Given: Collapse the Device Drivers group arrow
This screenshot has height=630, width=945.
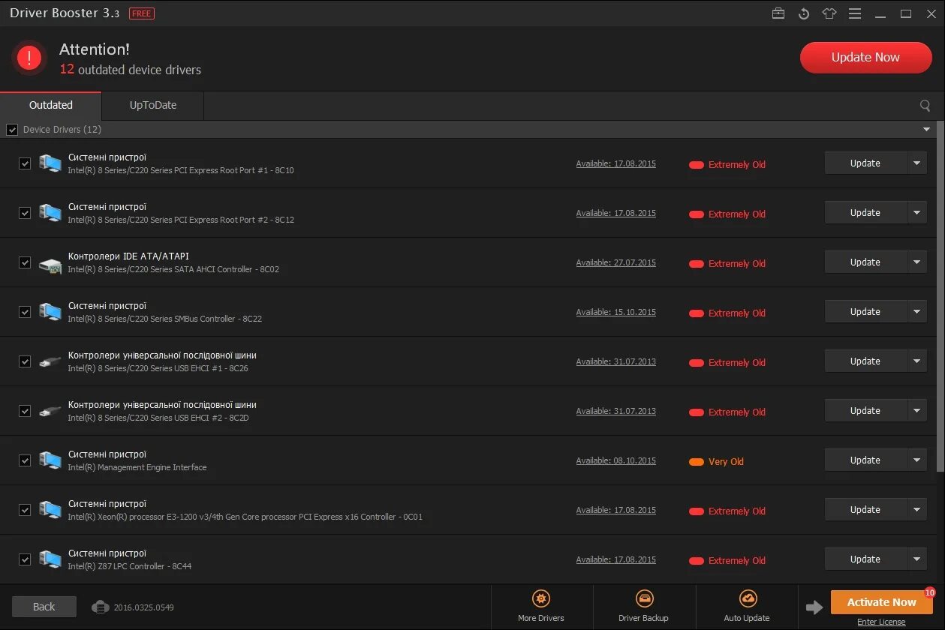Looking at the screenshot, I should pyautogui.click(x=927, y=130).
